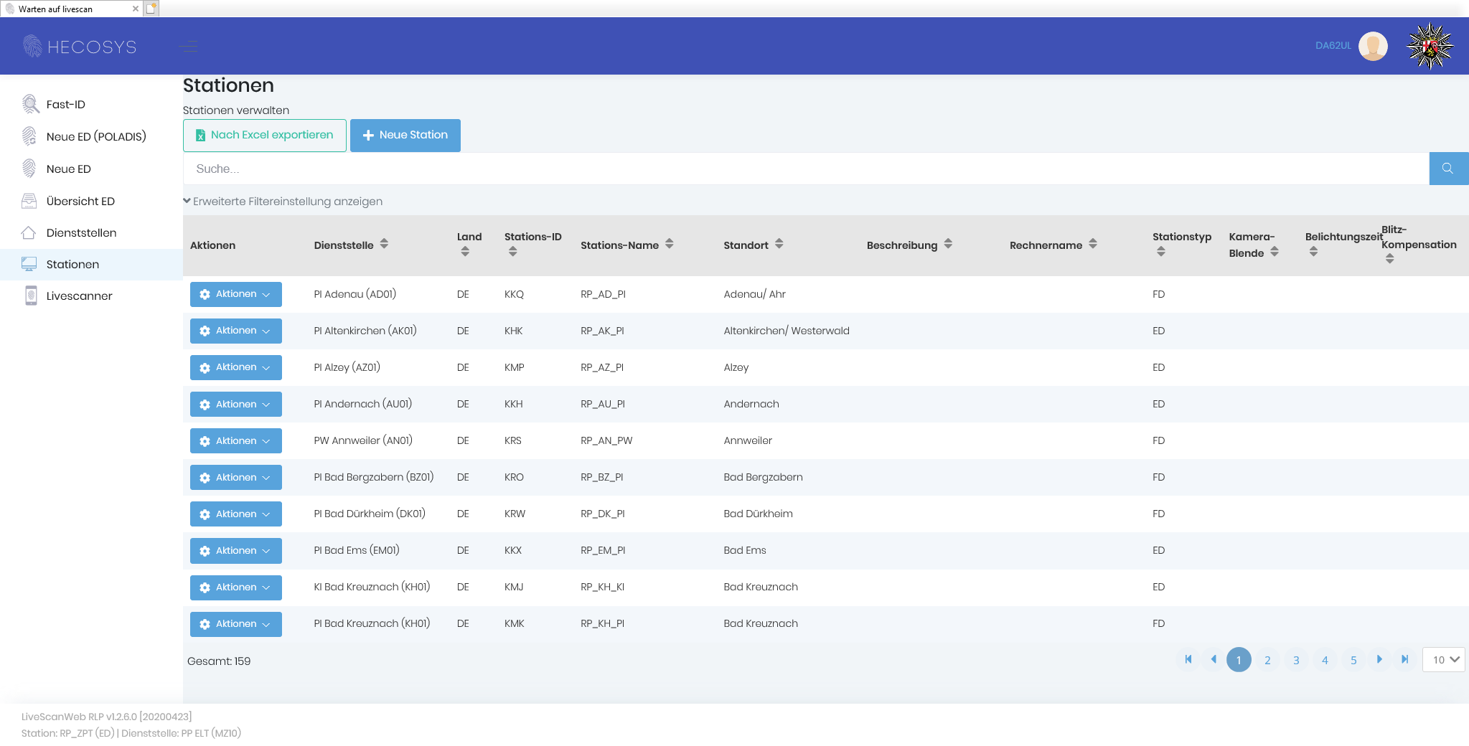
Task: Open Livescanner in the sidebar
Action: [x=79, y=296]
